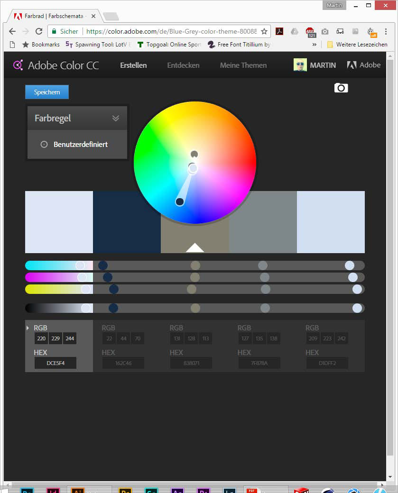
Task: Click the black brightness slider of first color
Action: click(x=86, y=308)
